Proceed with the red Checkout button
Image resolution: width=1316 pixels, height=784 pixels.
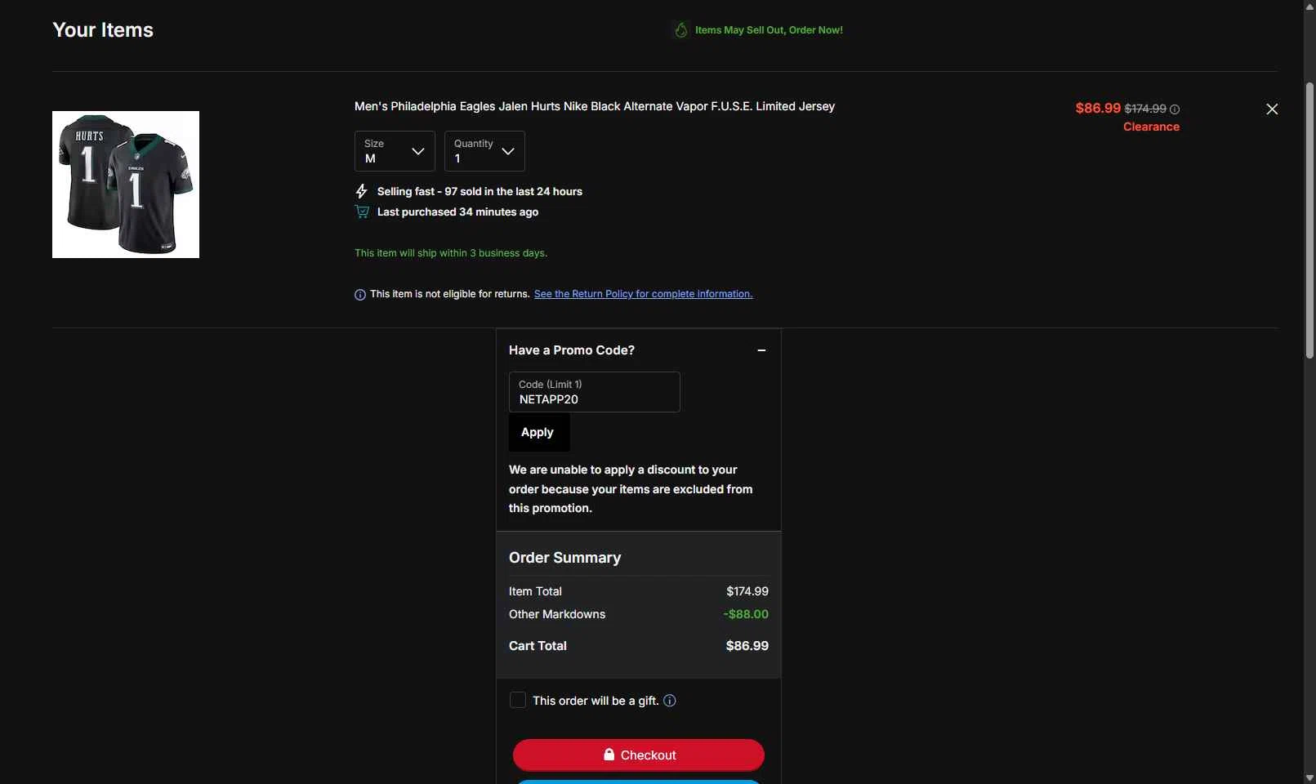click(639, 755)
